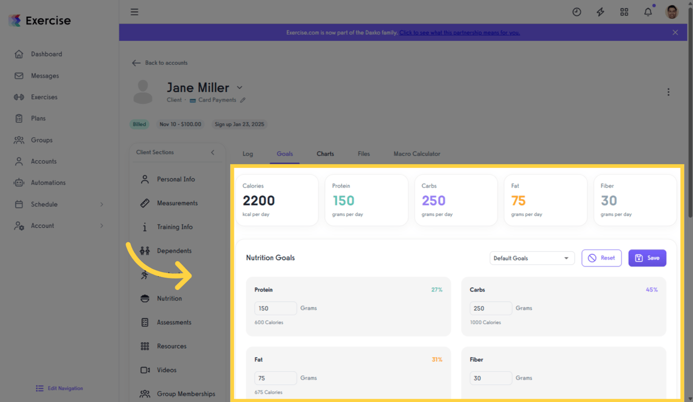693x402 pixels.
Task: Click the lightning quick-actions icon
Action: [600, 12]
